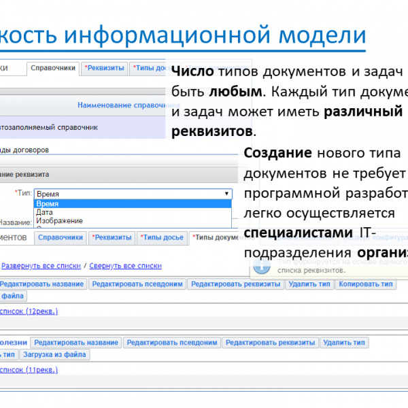
Task: Switch to the lower *Типы документов tab
Action: [214, 237]
